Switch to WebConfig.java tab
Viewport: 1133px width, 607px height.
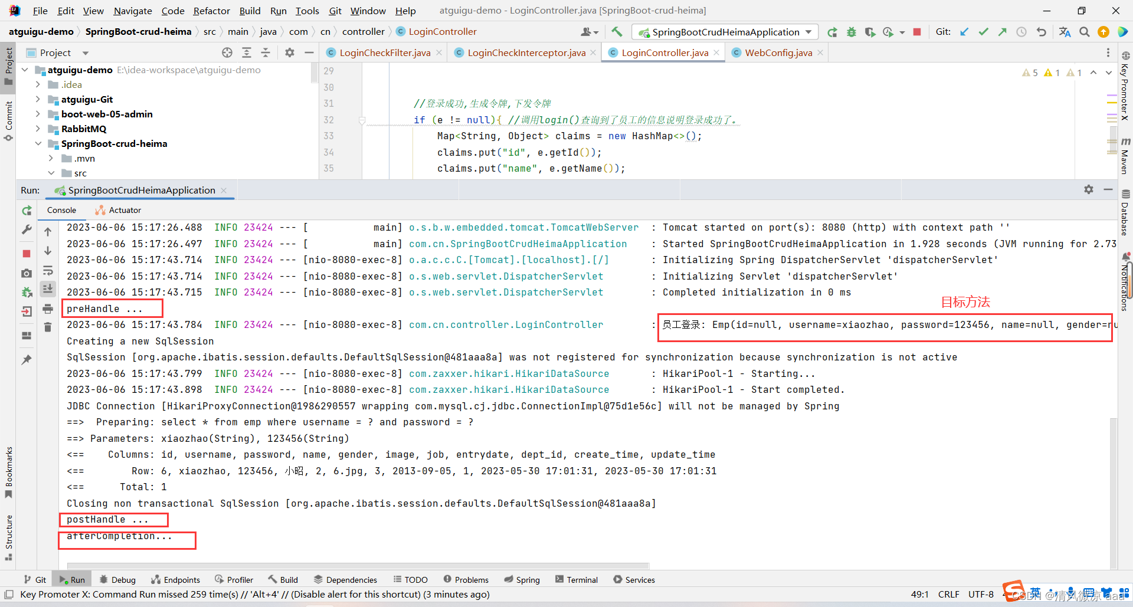[778, 53]
